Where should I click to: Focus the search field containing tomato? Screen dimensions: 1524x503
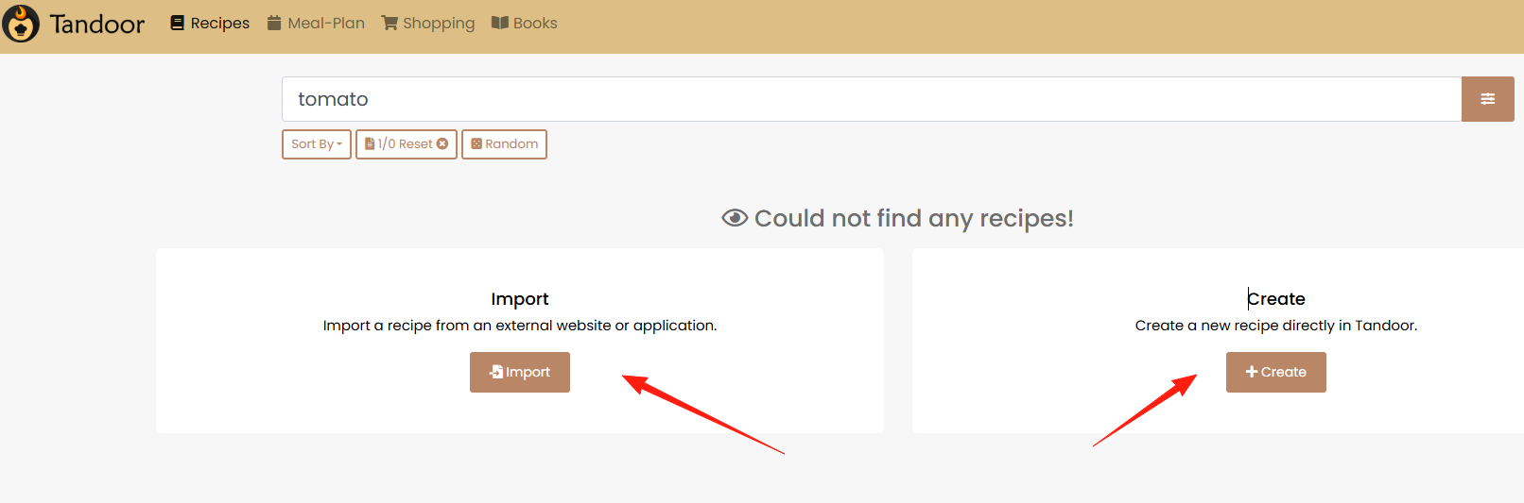tap(872, 99)
